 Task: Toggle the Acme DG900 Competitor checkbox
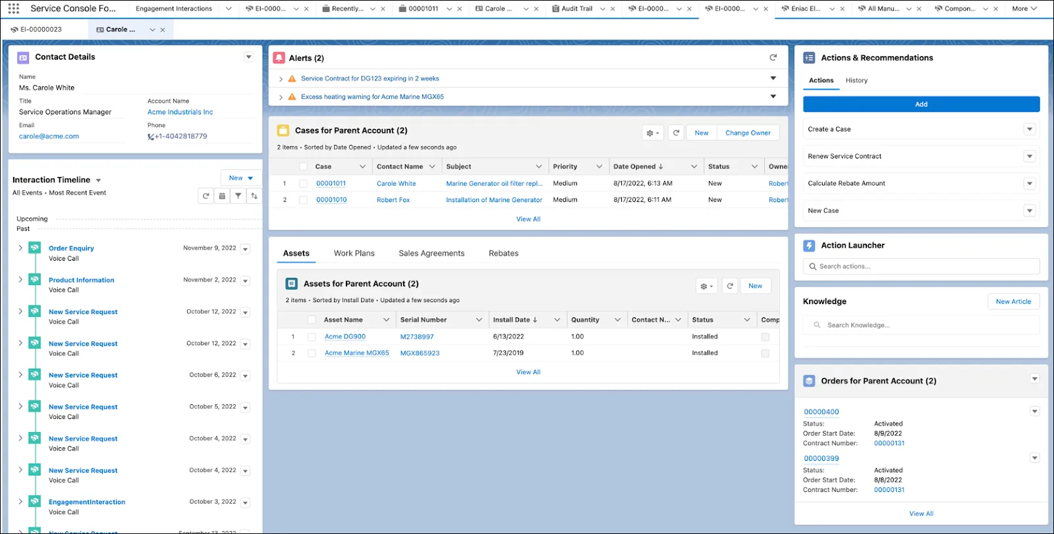765,336
